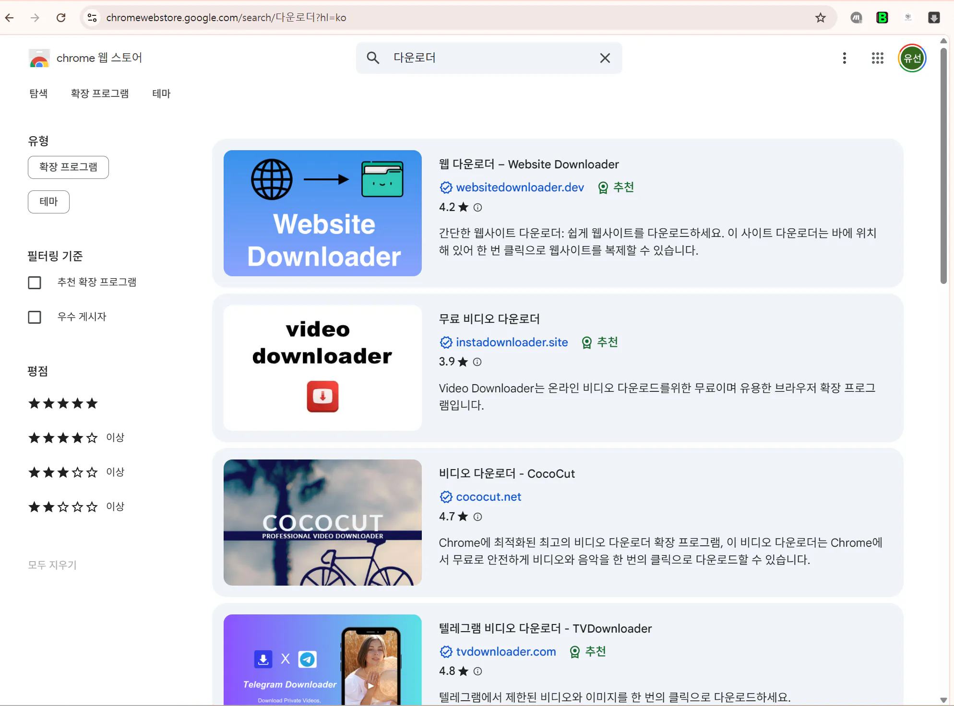954x706 pixels.
Task: Click the bookmark star icon in address bar
Action: click(x=820, y=18)
